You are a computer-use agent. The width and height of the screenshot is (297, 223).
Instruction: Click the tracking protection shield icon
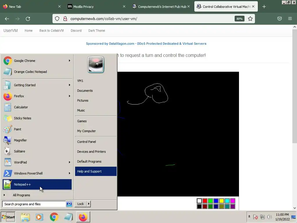click(57, 19)
